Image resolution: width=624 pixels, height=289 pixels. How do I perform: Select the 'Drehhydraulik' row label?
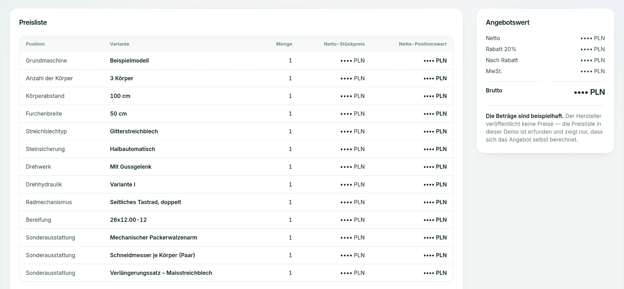(44, 185)
